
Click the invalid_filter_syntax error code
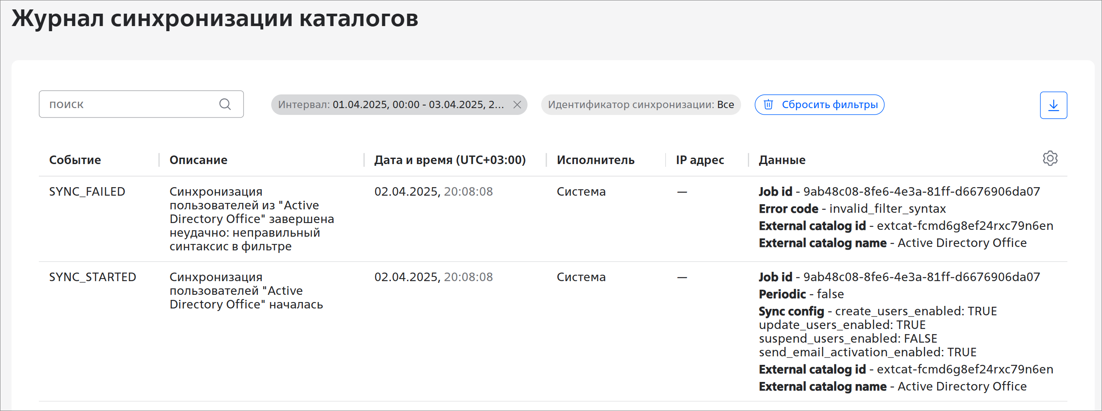click(887, 209)
